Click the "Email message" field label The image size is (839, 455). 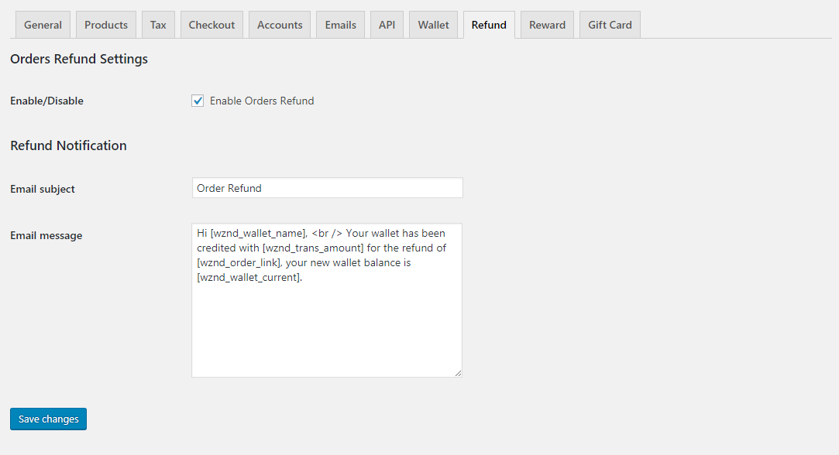tap(46, 235)
